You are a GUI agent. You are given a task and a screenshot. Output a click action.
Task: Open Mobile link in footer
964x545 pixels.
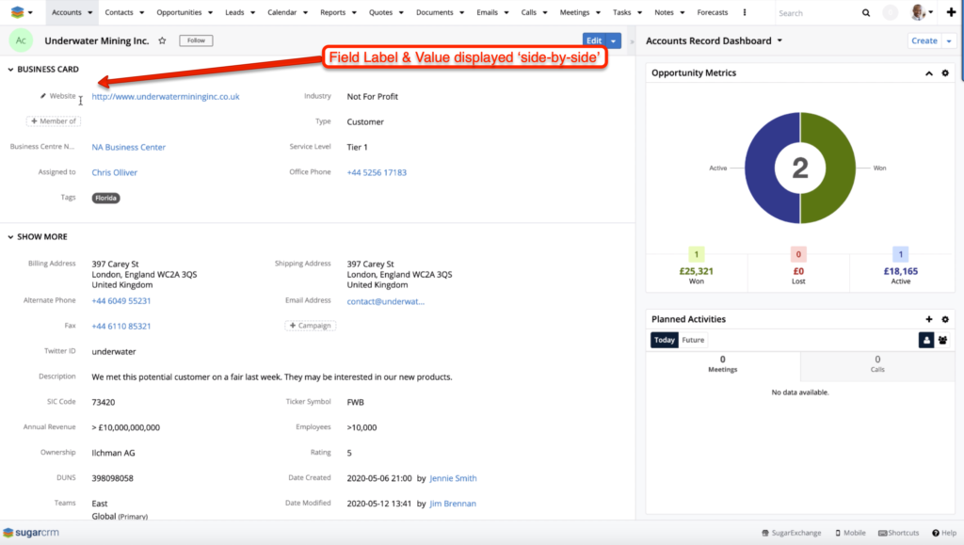tap(850, 533)
